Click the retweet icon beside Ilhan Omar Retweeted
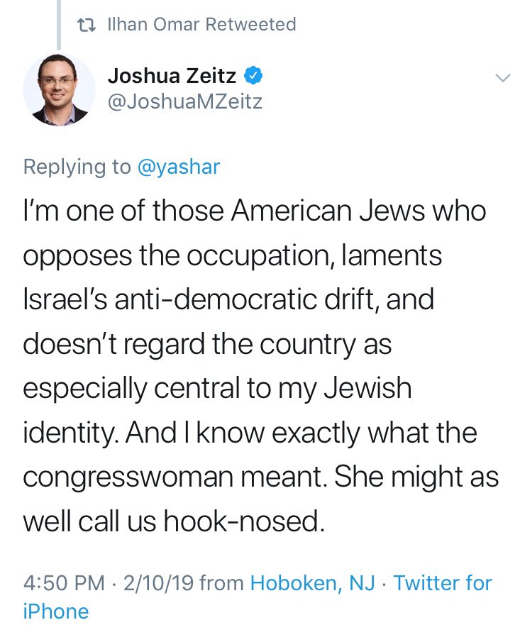 (87, 26)
